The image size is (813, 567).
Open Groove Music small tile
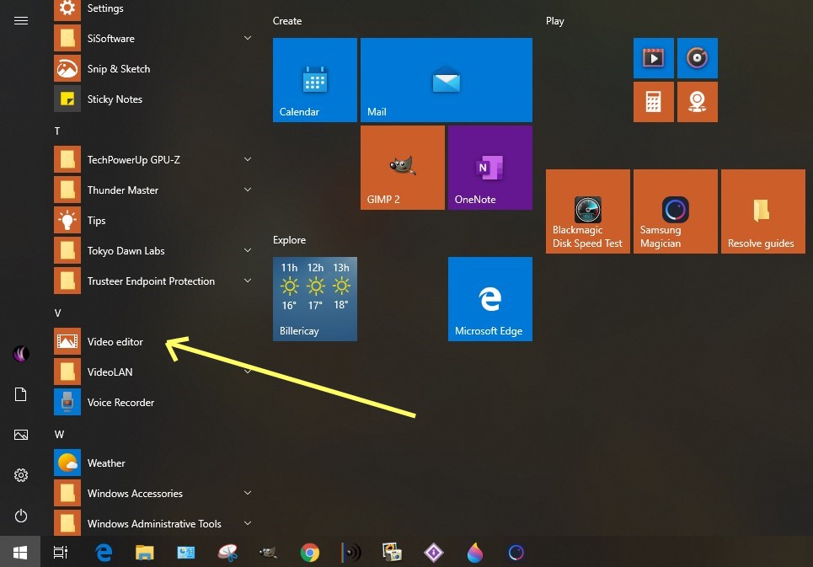[698, 58]
